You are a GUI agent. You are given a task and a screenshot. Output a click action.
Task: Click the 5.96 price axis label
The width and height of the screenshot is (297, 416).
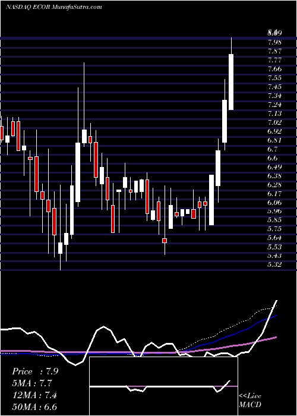click(274, 212)
